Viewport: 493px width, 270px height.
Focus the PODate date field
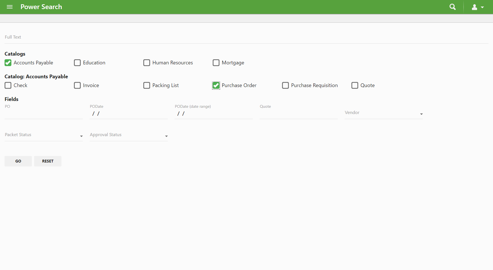click(129, 113)
